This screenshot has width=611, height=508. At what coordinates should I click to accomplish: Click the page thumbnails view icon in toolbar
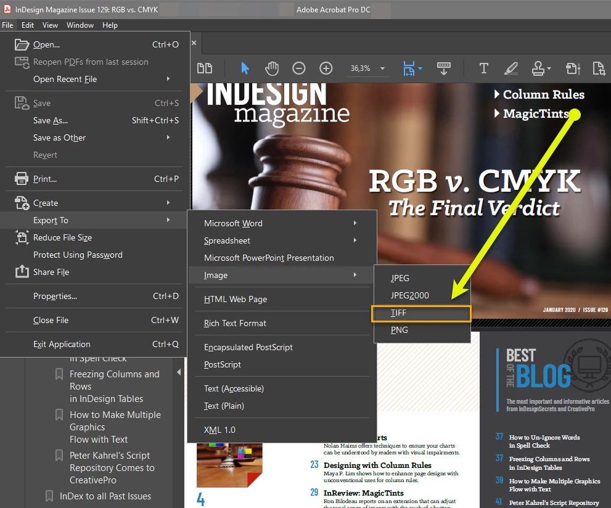point(205,68)
